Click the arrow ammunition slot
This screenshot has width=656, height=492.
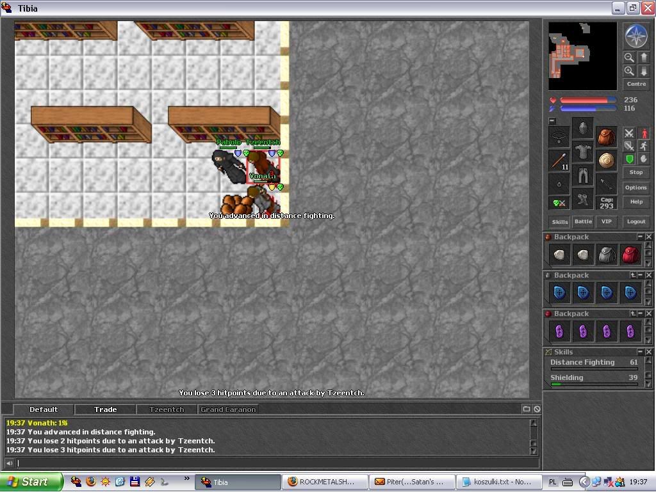click(606, 184)
